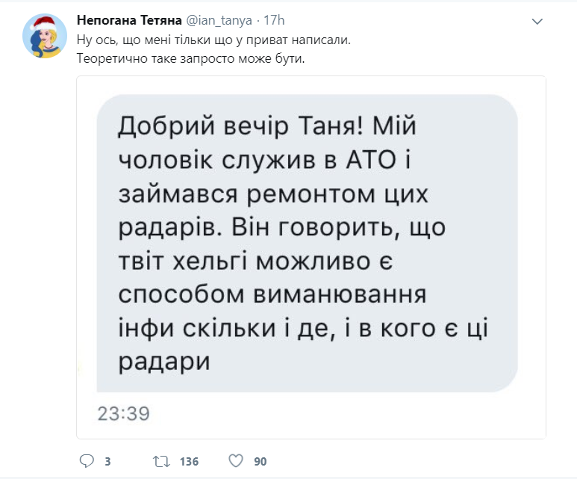Like the tweet with the heart icon
The width and height of the screenshot is (577, 479).
click(x=236, y=461)
